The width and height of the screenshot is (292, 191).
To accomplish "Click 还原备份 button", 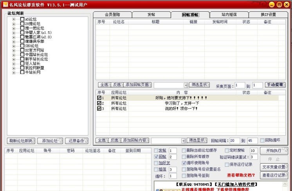I will coord(77,141).
